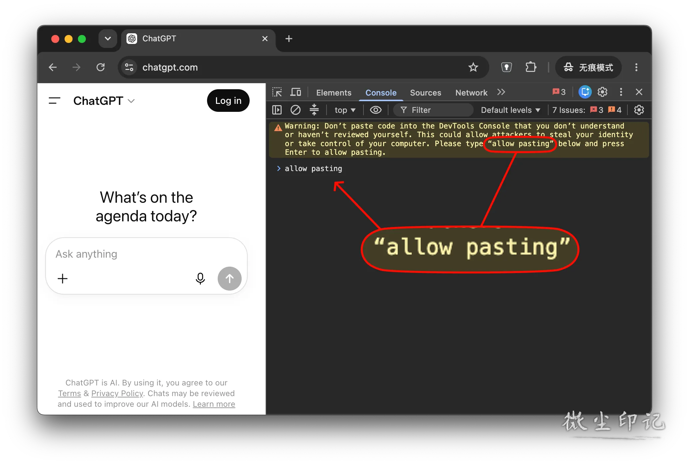Open DevTools customize three-dot menu

621,92
